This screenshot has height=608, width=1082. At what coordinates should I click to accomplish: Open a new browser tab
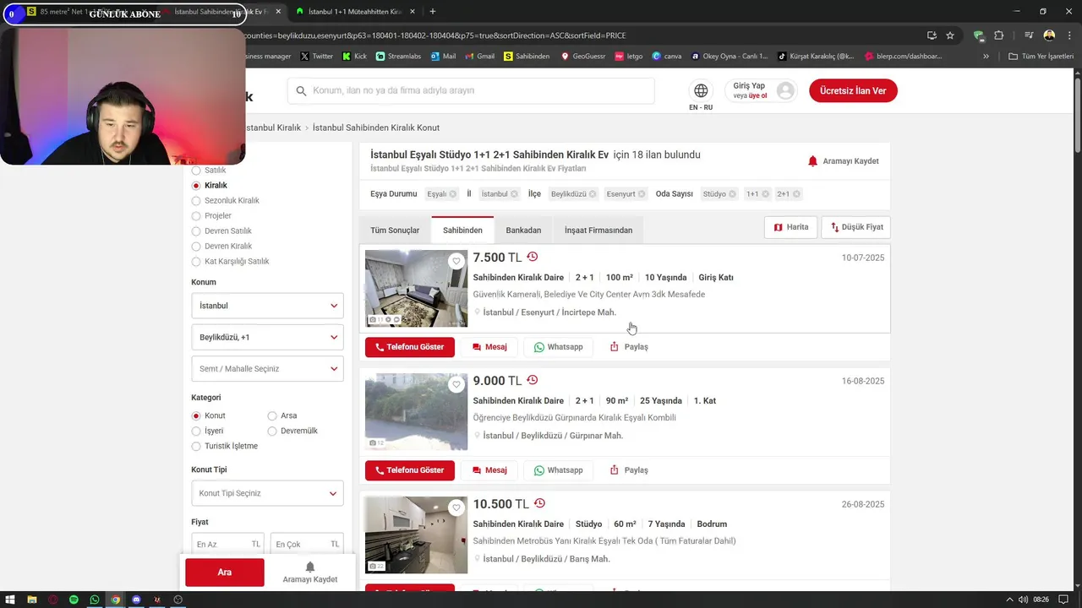click(433, 12)
